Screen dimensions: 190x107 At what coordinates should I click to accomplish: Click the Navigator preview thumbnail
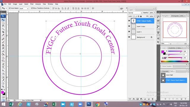175,30
